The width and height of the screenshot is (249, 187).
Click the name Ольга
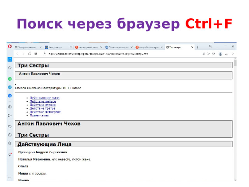click(x=23, y=166)
